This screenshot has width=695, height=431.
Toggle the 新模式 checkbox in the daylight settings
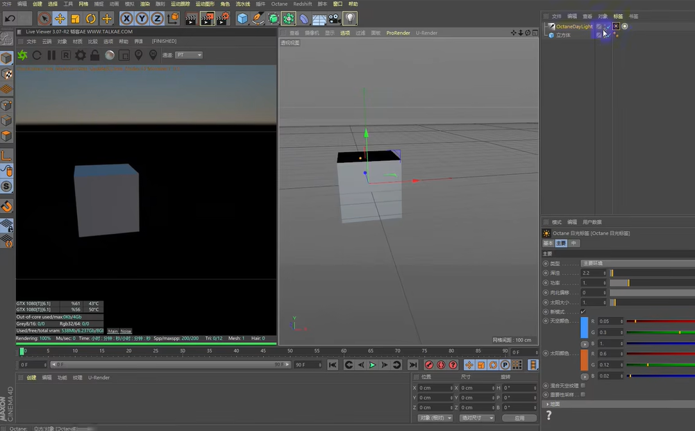(x=583, y=312)
